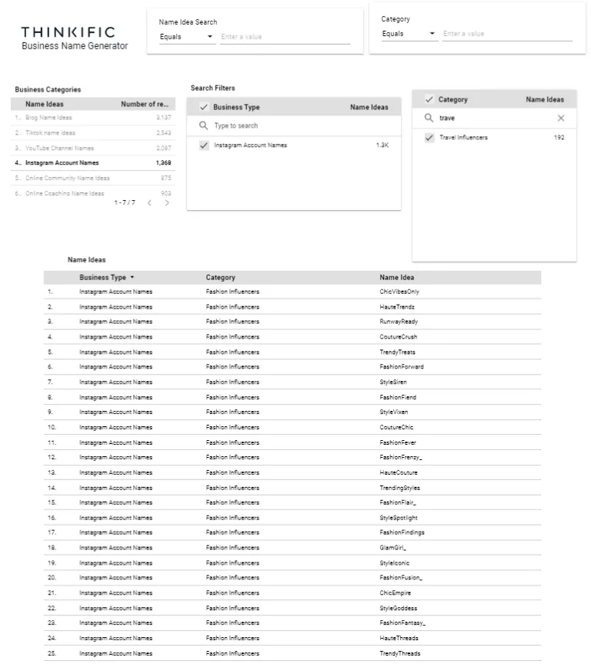591x664 pixels.
Task: Click the 1.3K count in Business Type filter
Action: point(382,145)
